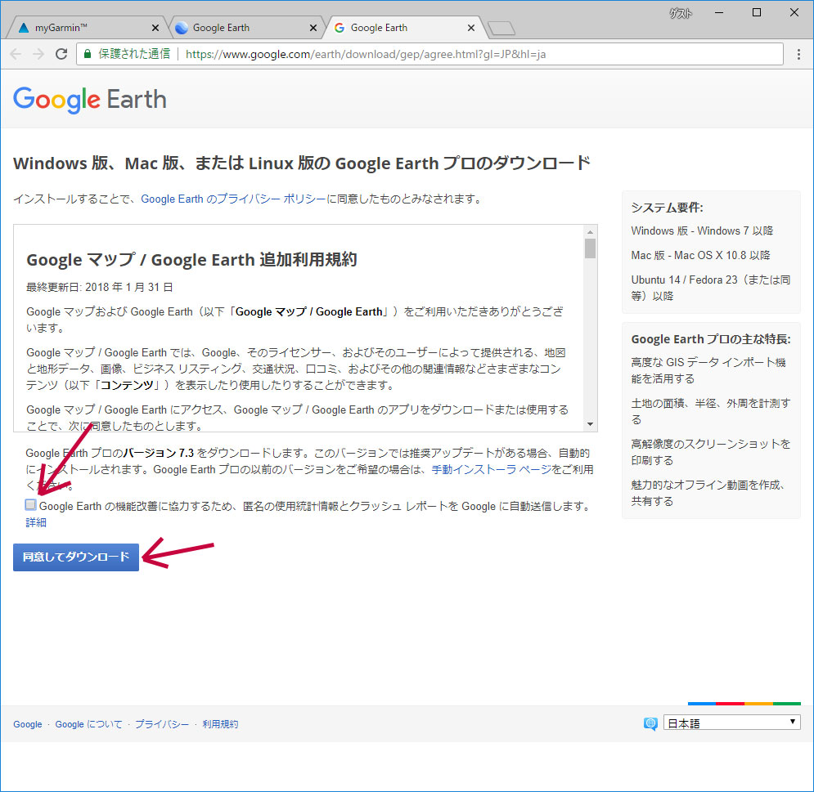Open 利用規約 footer link
814x792 pixels.
pos(220,724)
